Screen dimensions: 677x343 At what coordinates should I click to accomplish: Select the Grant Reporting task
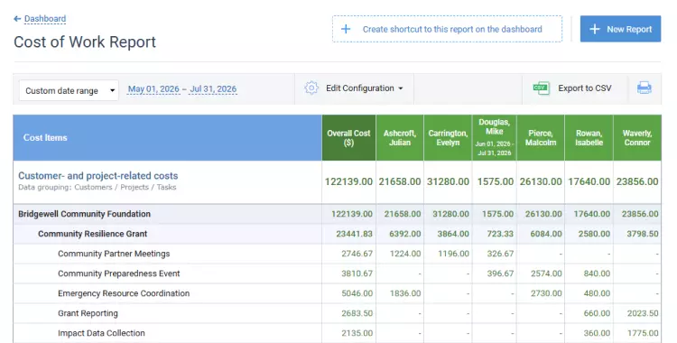[x=88, y=313]
